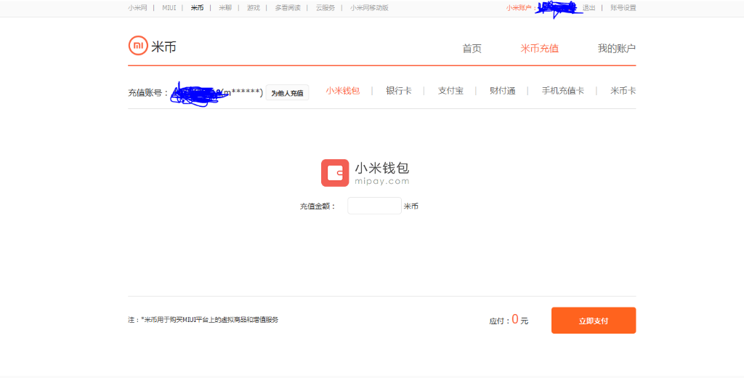Switch to 财付通 payment tab
Viewport: 744px width, 378px height.
[x=503, y=91]
